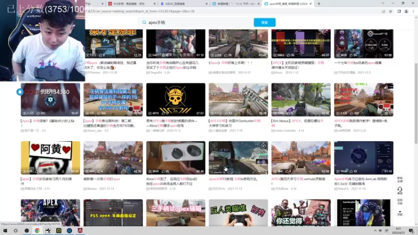
Task: Open the 手柄身法黑科技第二期 thumbnail
Action: click(113, 100)
